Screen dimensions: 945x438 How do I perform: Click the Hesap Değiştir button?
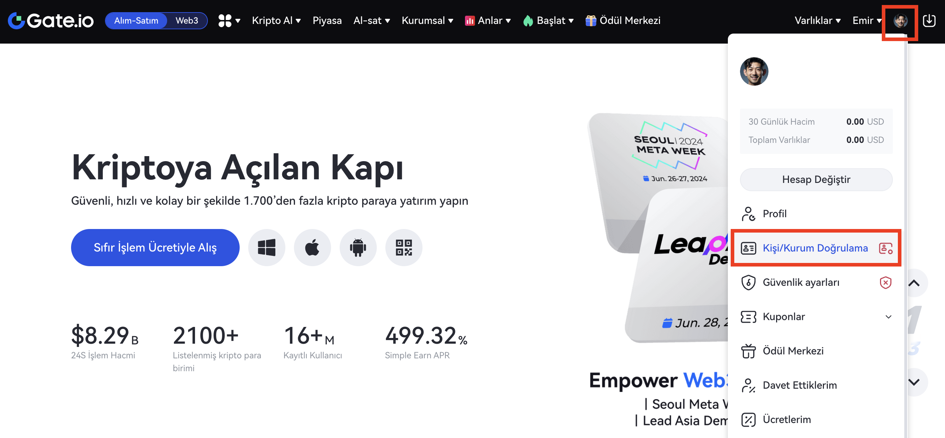[x=816, y=180]
